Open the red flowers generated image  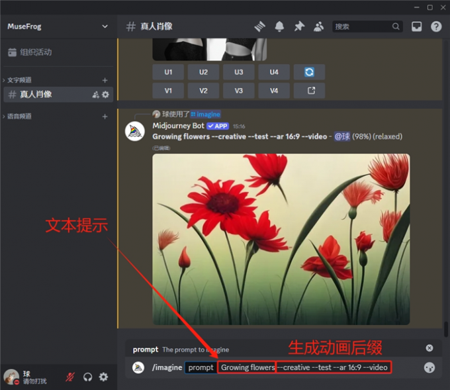tap(281, 239)
